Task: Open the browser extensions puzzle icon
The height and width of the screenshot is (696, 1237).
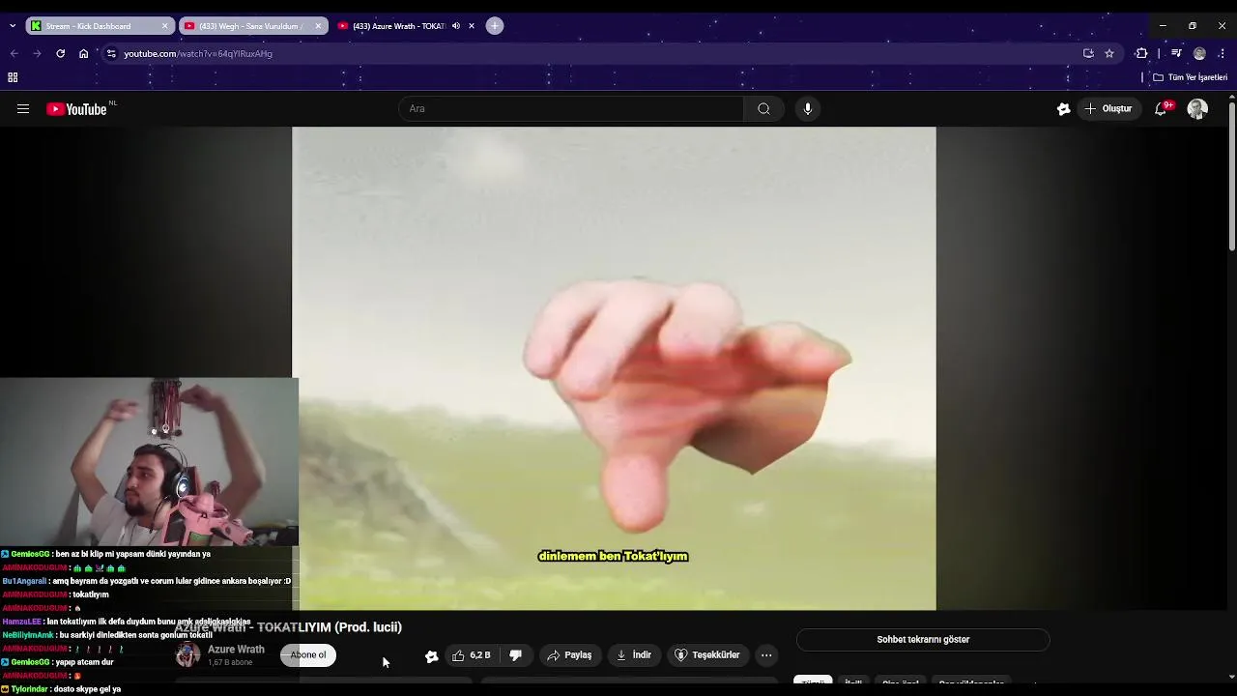Action: [1141, 54]
